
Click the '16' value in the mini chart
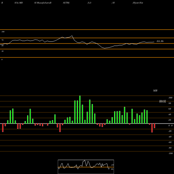[112, 169]
